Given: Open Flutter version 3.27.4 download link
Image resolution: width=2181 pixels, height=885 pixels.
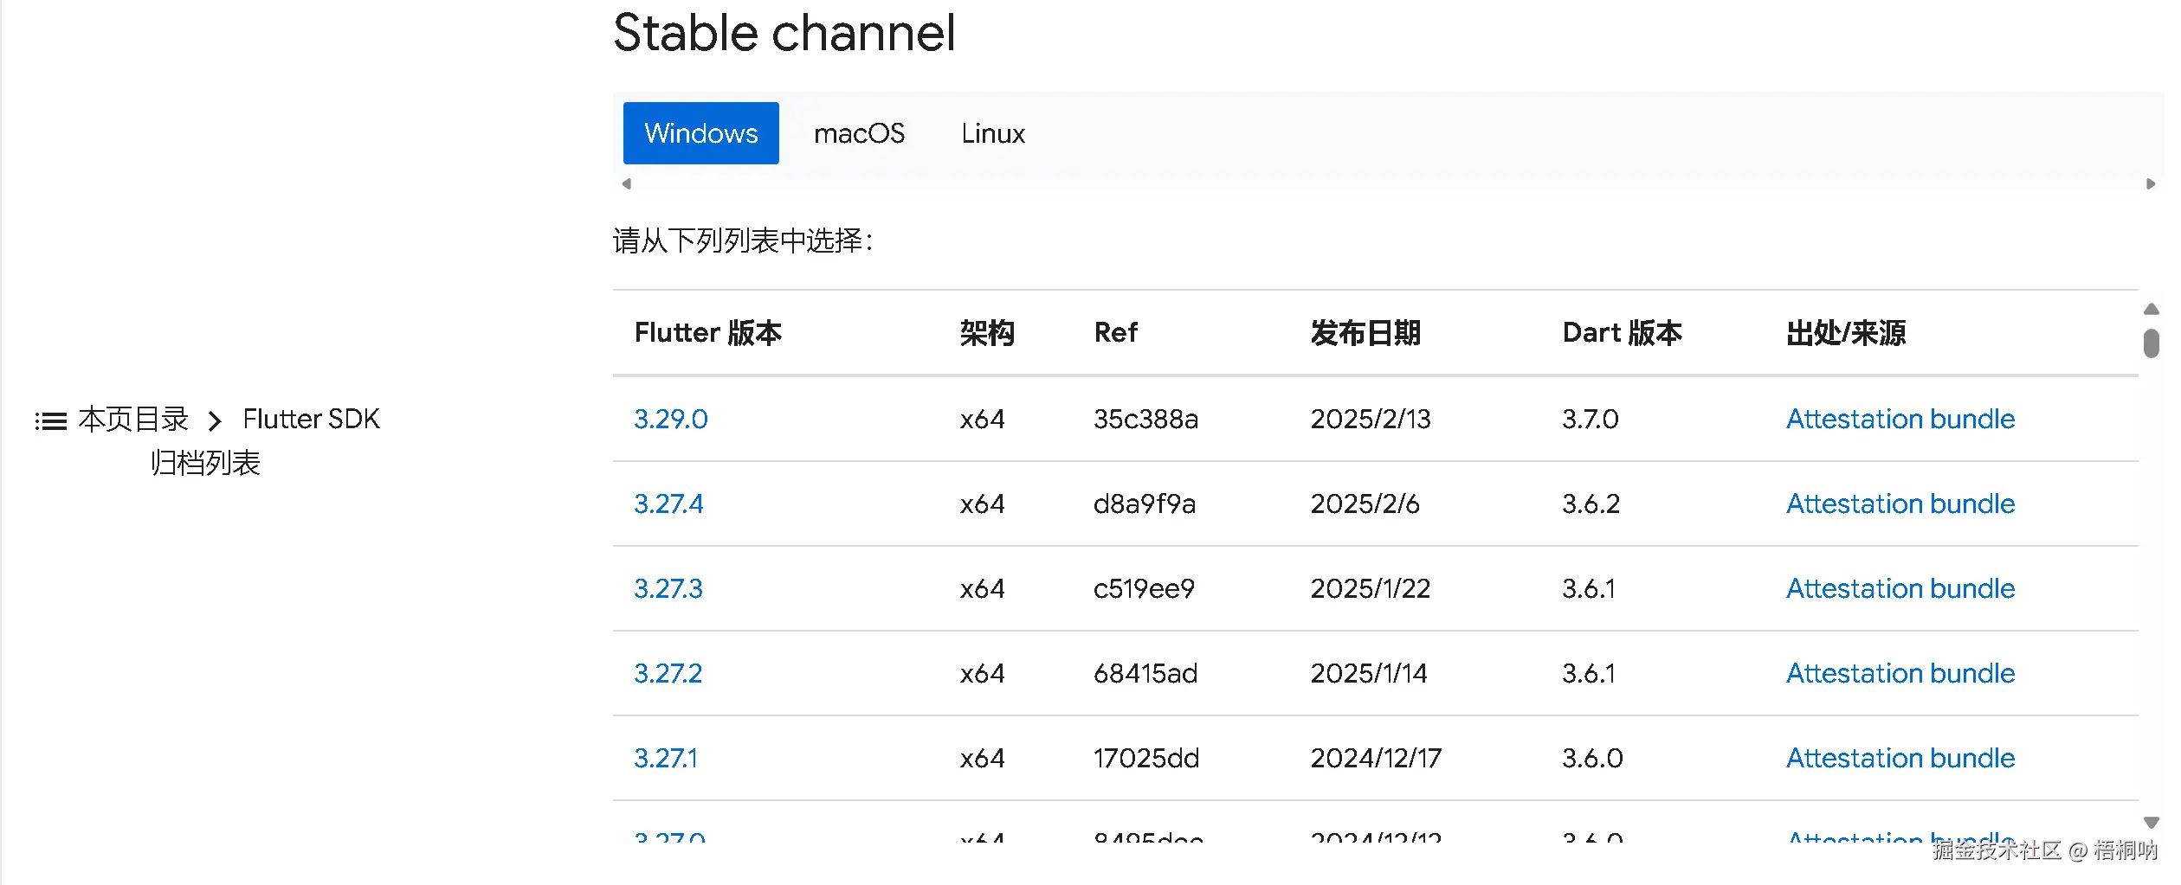Looking at the screenshot, I should pyautogui.click(x=668, y=504).
